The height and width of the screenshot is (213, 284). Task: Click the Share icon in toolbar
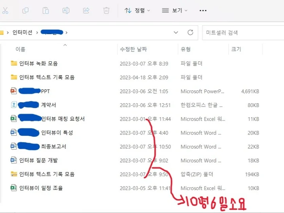pos(86,11)
